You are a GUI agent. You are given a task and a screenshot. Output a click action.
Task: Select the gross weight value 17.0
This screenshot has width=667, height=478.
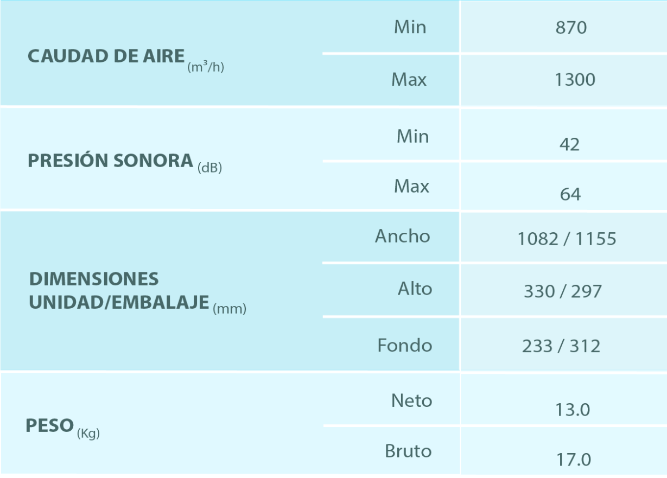(x=573, y=460)
